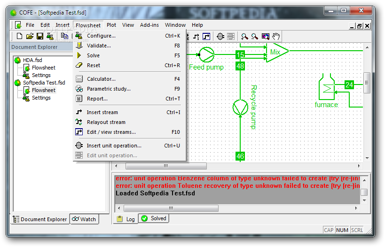The height and width of the screenshot is (247, 385).
Task: Click the Edit/view streams toolbar icon
Action: [x=206, y=37]
